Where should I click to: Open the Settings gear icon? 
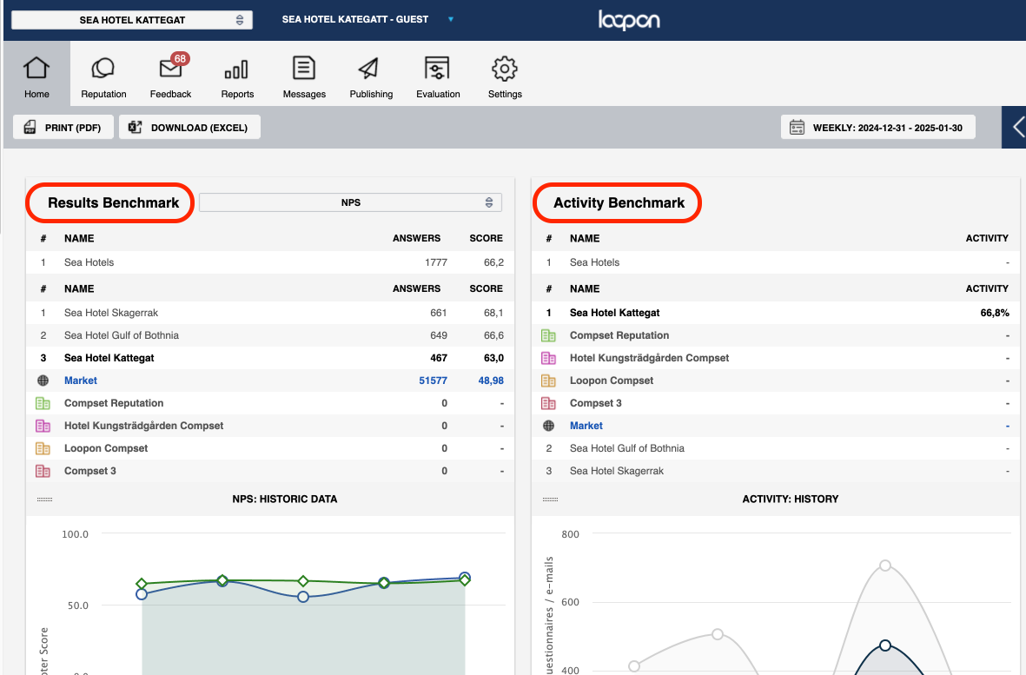coord(505,68)
